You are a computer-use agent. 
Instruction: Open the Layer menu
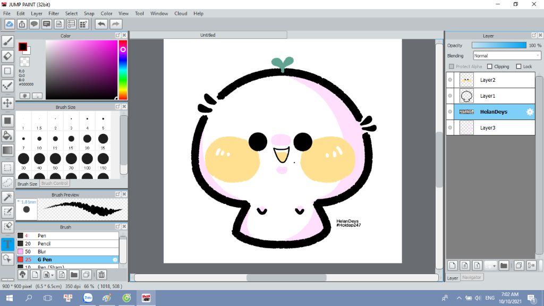[37, 13]
